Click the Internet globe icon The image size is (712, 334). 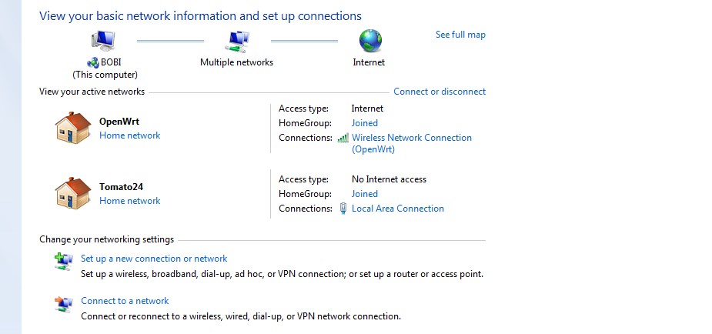370,41
